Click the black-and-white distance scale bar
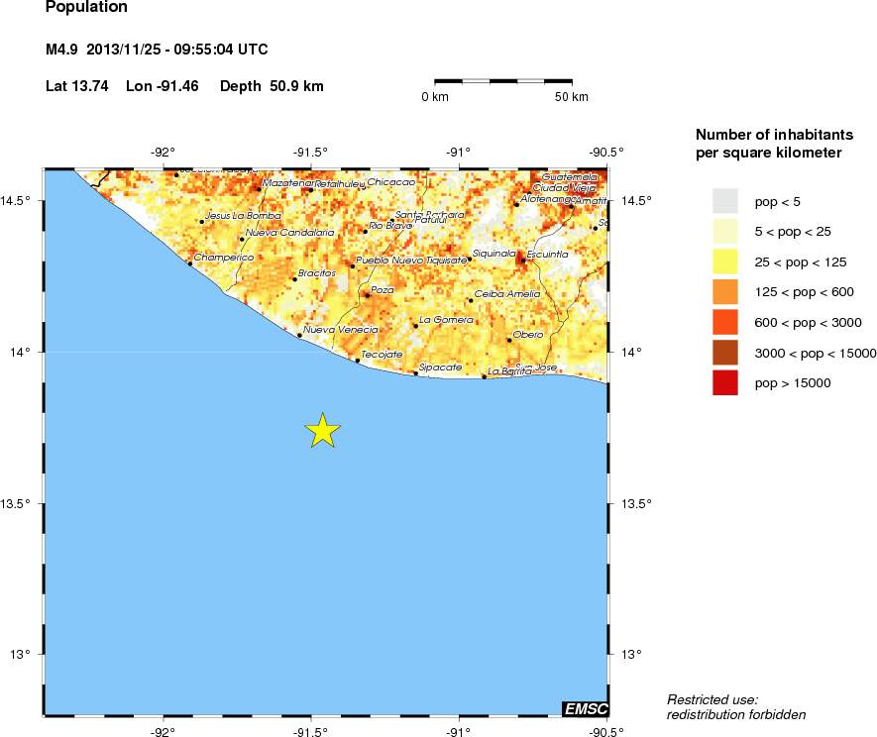 point(503,81)
